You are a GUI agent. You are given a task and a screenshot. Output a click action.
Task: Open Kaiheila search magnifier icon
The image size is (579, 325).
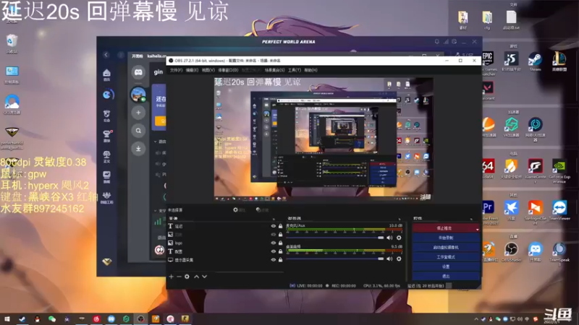[x=138, y=131]
